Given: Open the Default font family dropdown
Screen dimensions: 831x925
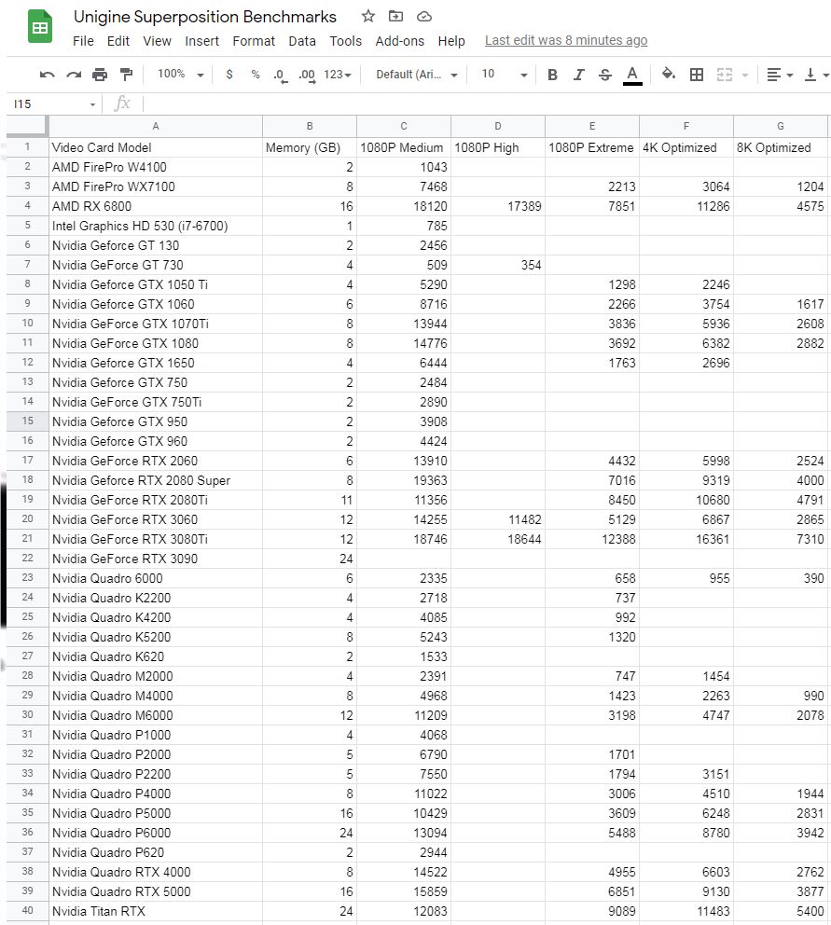Looking at the screenshot, I should point(417,75).
